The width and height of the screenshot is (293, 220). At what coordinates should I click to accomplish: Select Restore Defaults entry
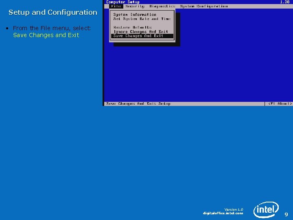point(133,27)
